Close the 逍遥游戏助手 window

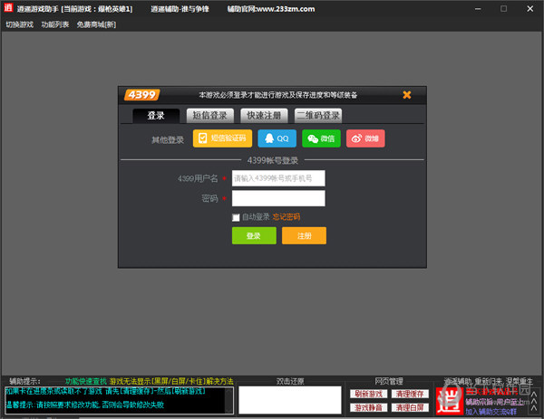(x=530, y=9)
